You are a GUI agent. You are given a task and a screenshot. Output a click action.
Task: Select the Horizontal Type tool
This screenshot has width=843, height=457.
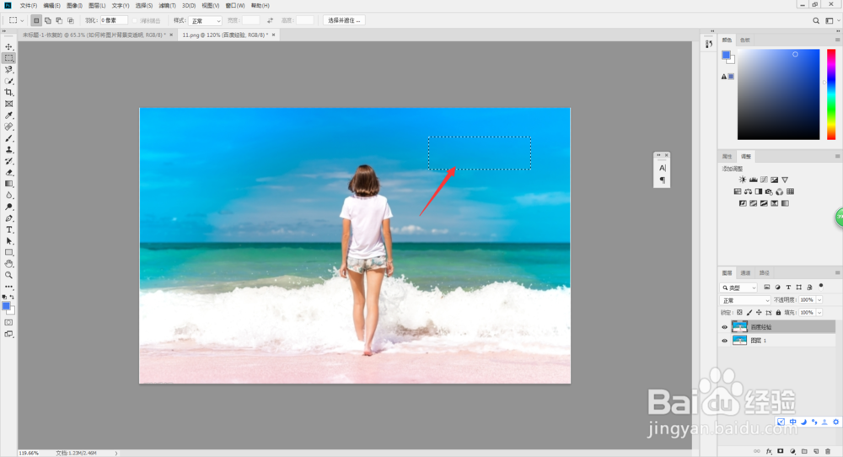(8, 229)
